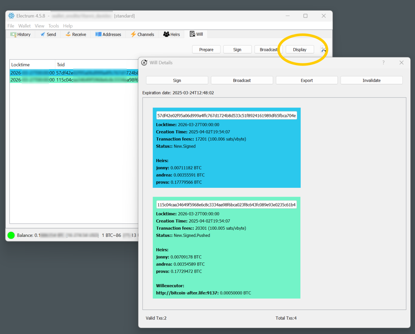The image size is (415, 334).
Task: Click the Valid Txs:2 label
Action: (156, 318)
